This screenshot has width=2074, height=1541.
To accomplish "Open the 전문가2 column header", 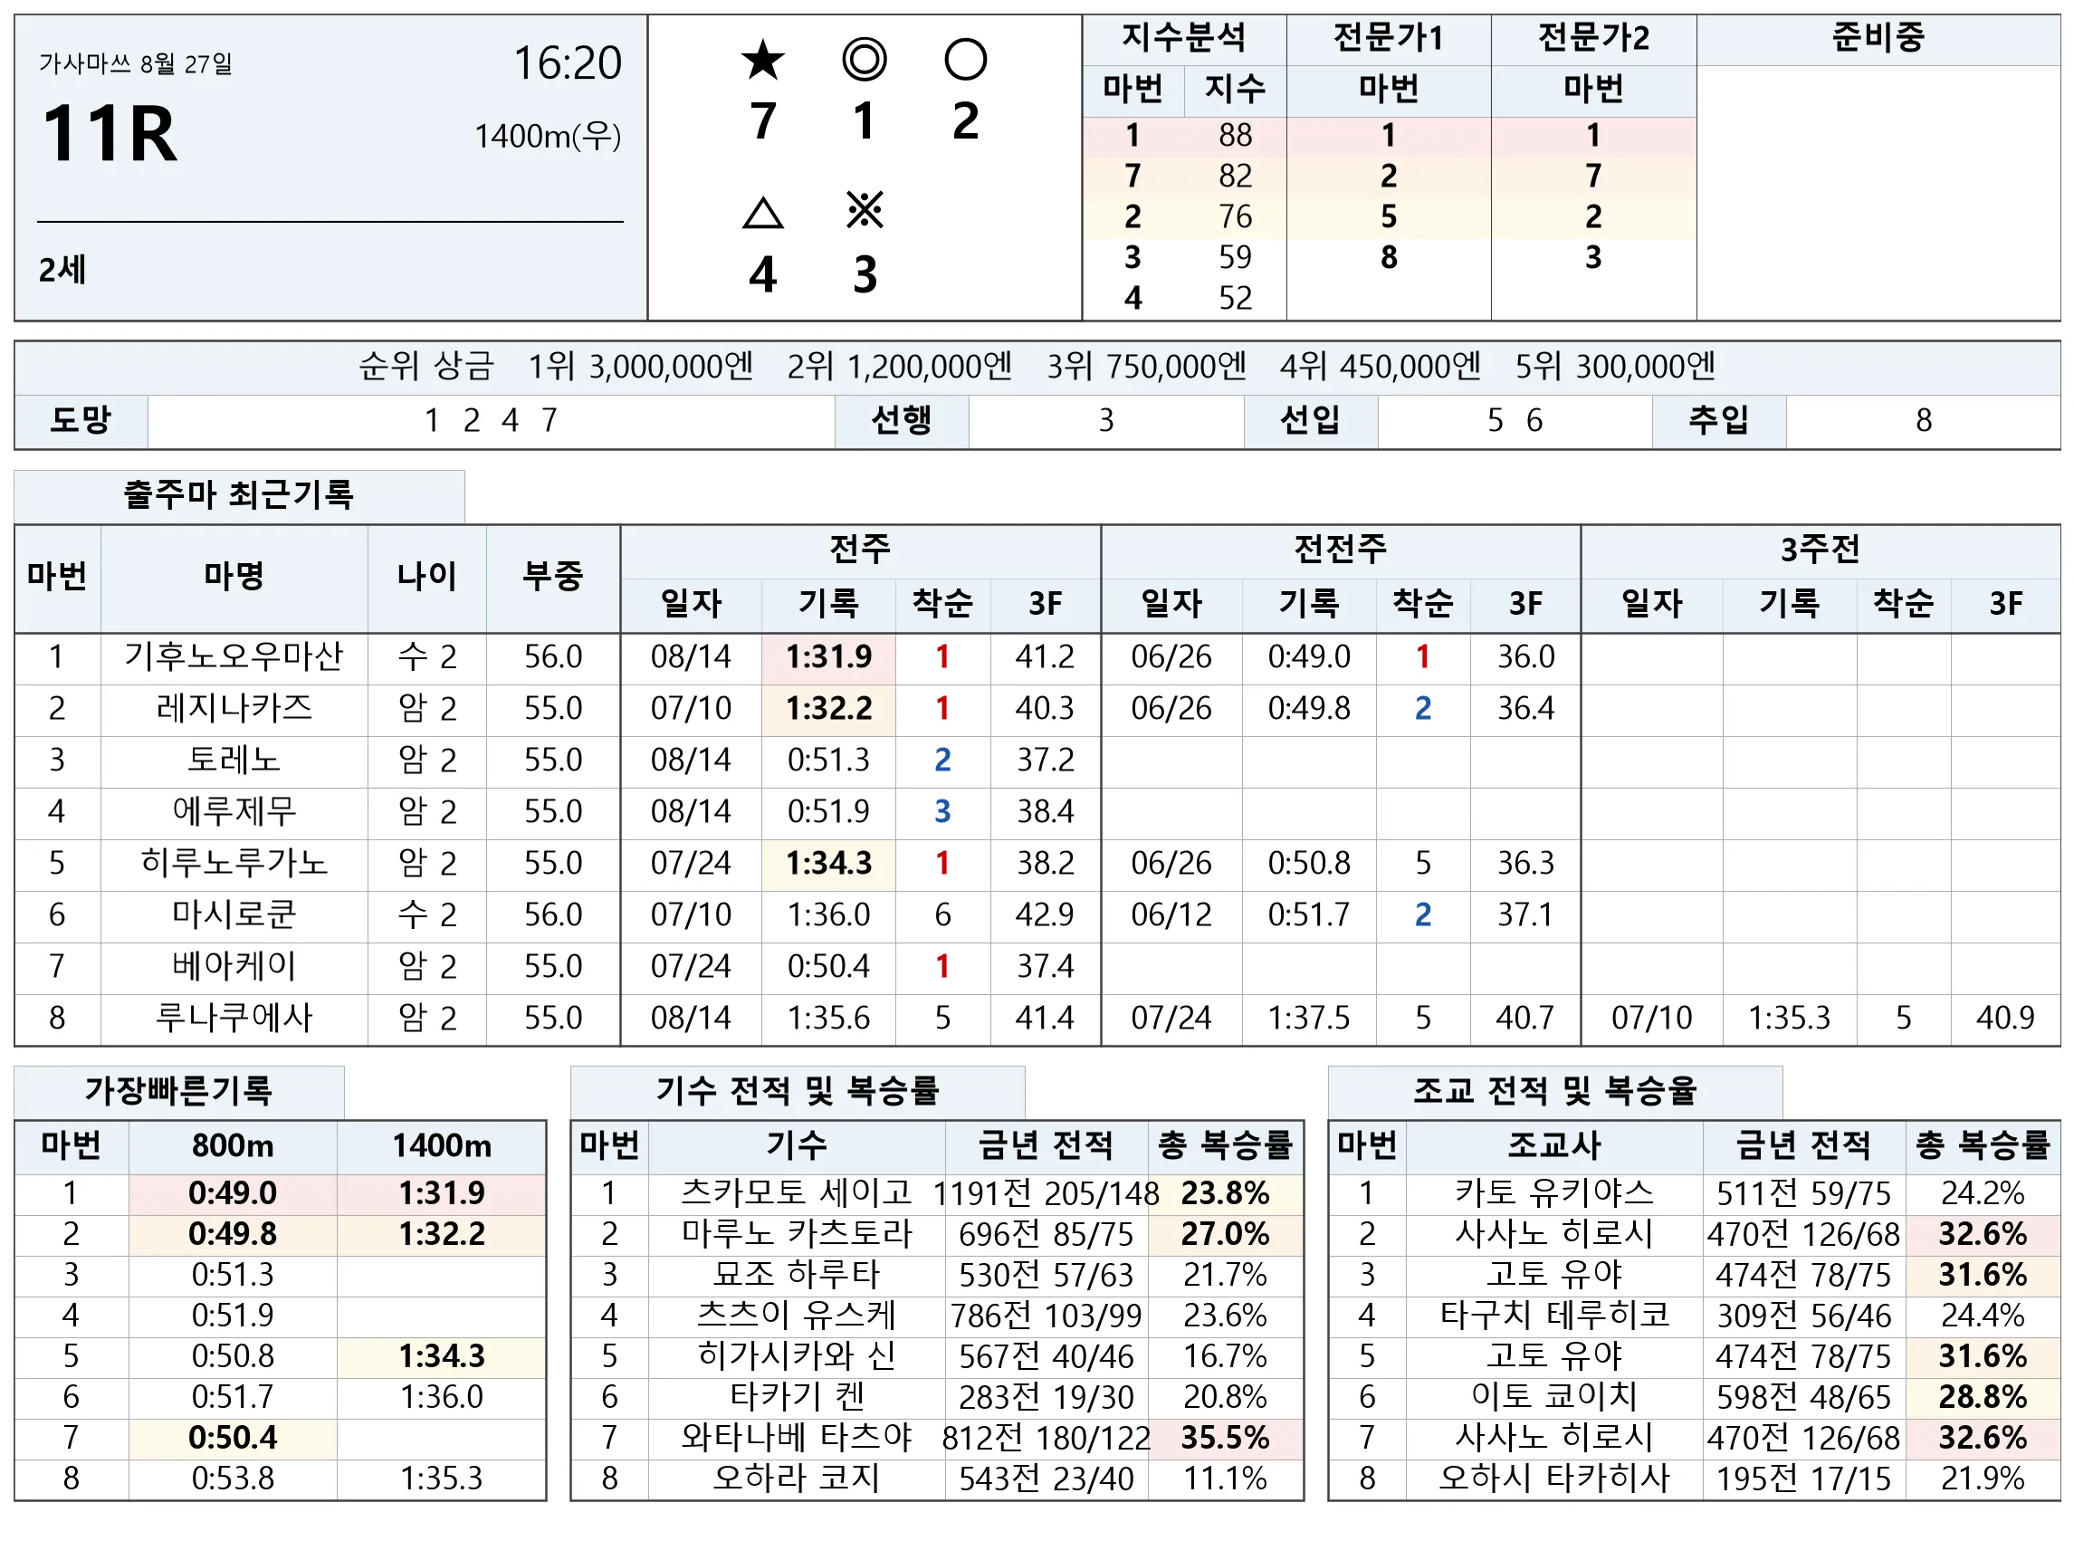I will click(x=1592, y=38).
